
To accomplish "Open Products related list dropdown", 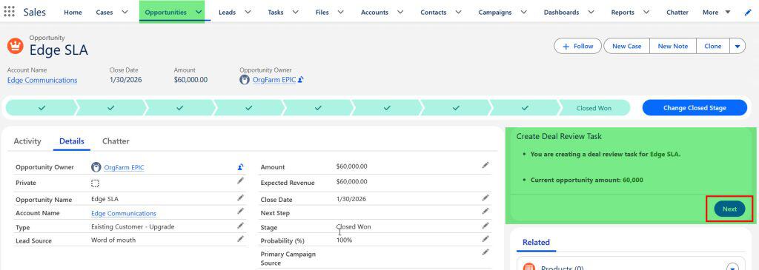I will tap(732, 267).
